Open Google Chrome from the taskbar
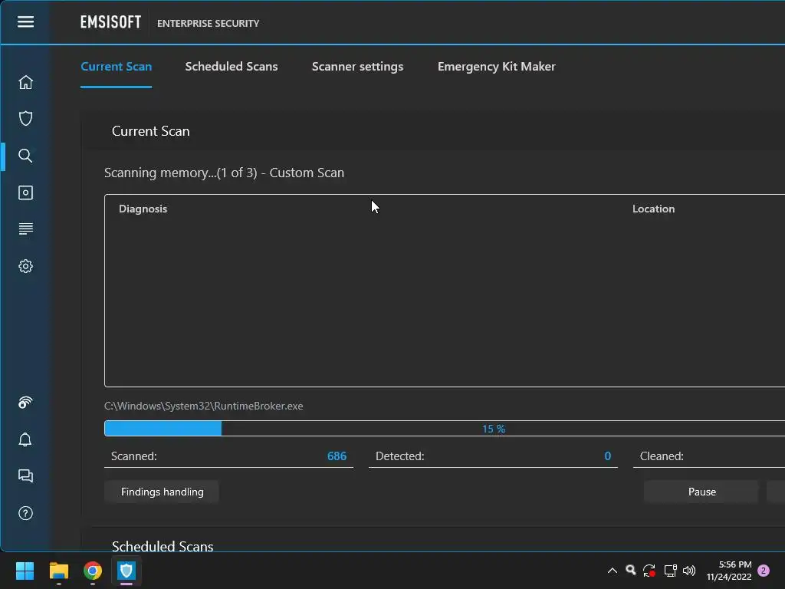 pyautogui.click(x=93, y=571)
